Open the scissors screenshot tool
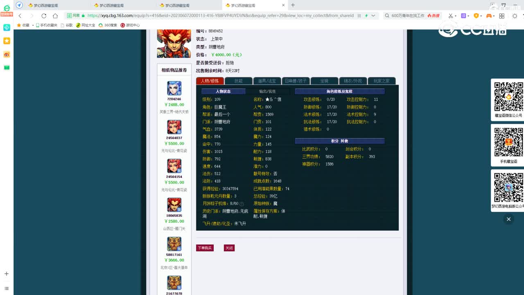Screen dimensions: 524x295 coord(450,16)
